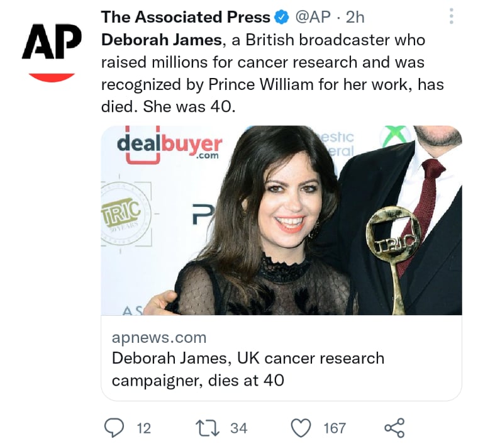The width and height of the screenshot is (478, 446).
Task: Like the tweet with heart icon
Action: click(301, 428)
